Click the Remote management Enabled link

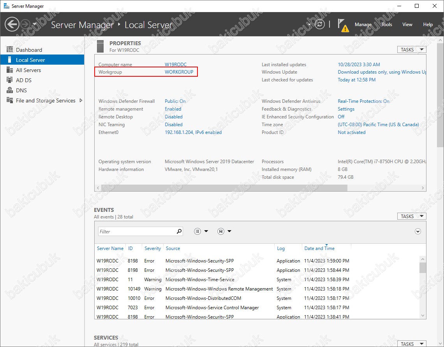pyautogui.click(x=173, y=109)
